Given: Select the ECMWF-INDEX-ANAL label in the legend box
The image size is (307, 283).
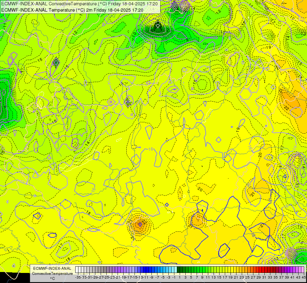Looking at the screenshot, I should pyautogui.click(x=52, y=269).
